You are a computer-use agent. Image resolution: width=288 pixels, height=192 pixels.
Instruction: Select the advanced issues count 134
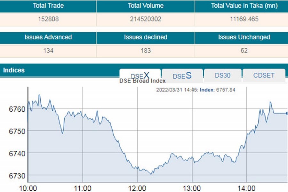click(x=48, y=51)
